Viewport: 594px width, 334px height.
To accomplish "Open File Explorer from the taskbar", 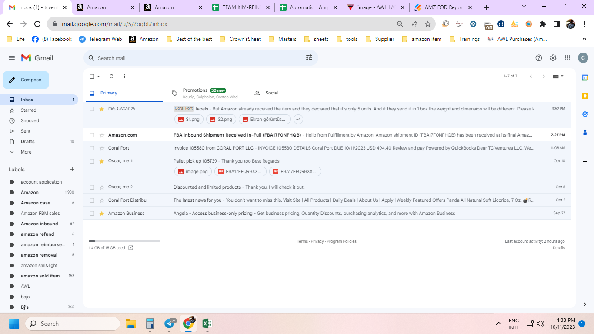I will (x=131, y=324).
